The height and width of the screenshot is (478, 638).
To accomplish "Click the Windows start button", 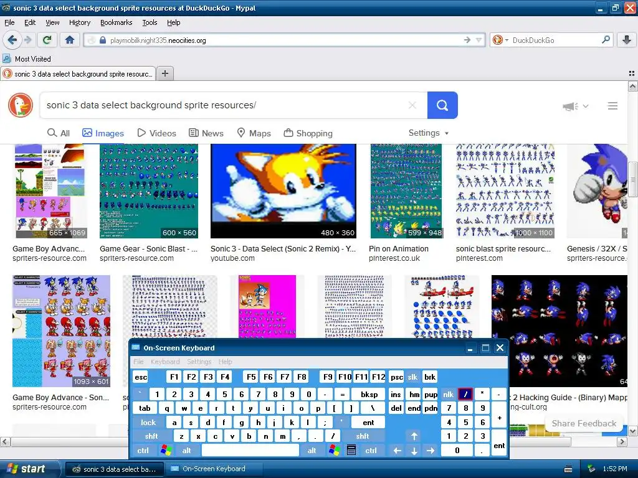I will pyautogui.click(x=29, y=469).
